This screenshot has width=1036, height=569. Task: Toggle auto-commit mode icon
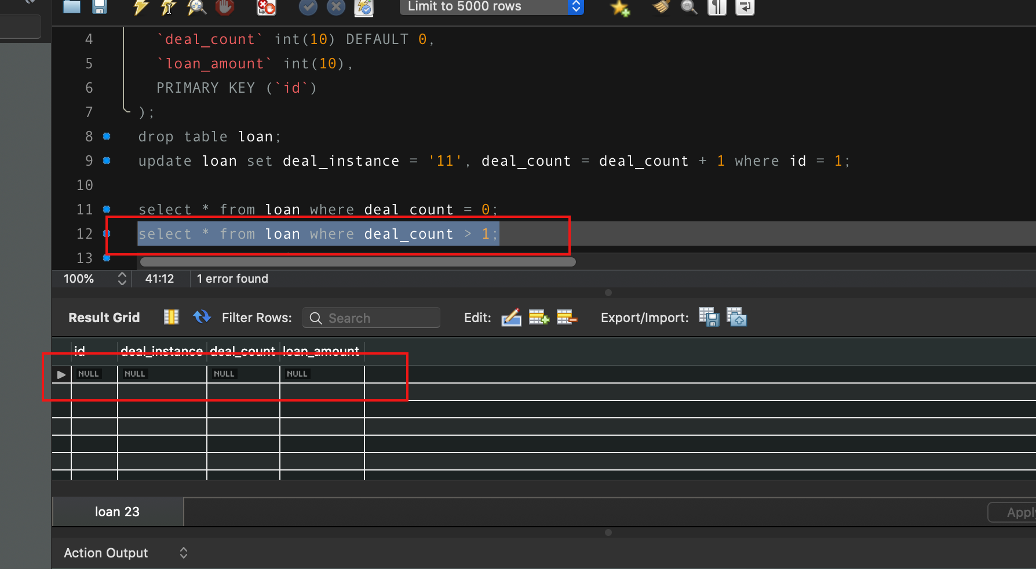[x=364, y=7]
